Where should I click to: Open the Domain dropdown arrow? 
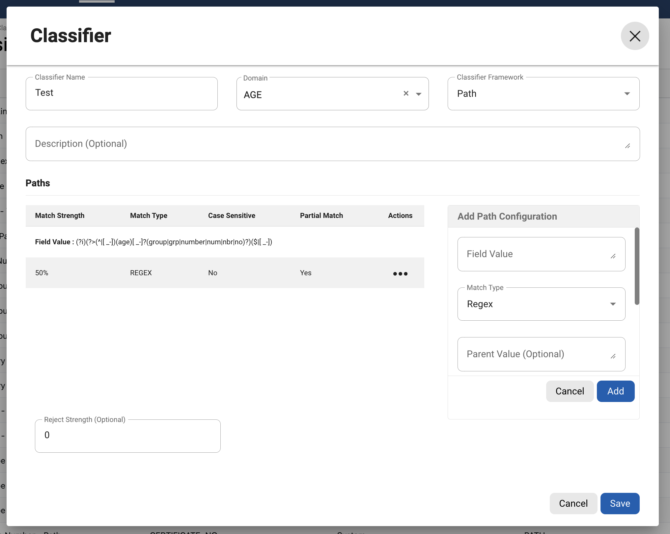click(419, 94)
